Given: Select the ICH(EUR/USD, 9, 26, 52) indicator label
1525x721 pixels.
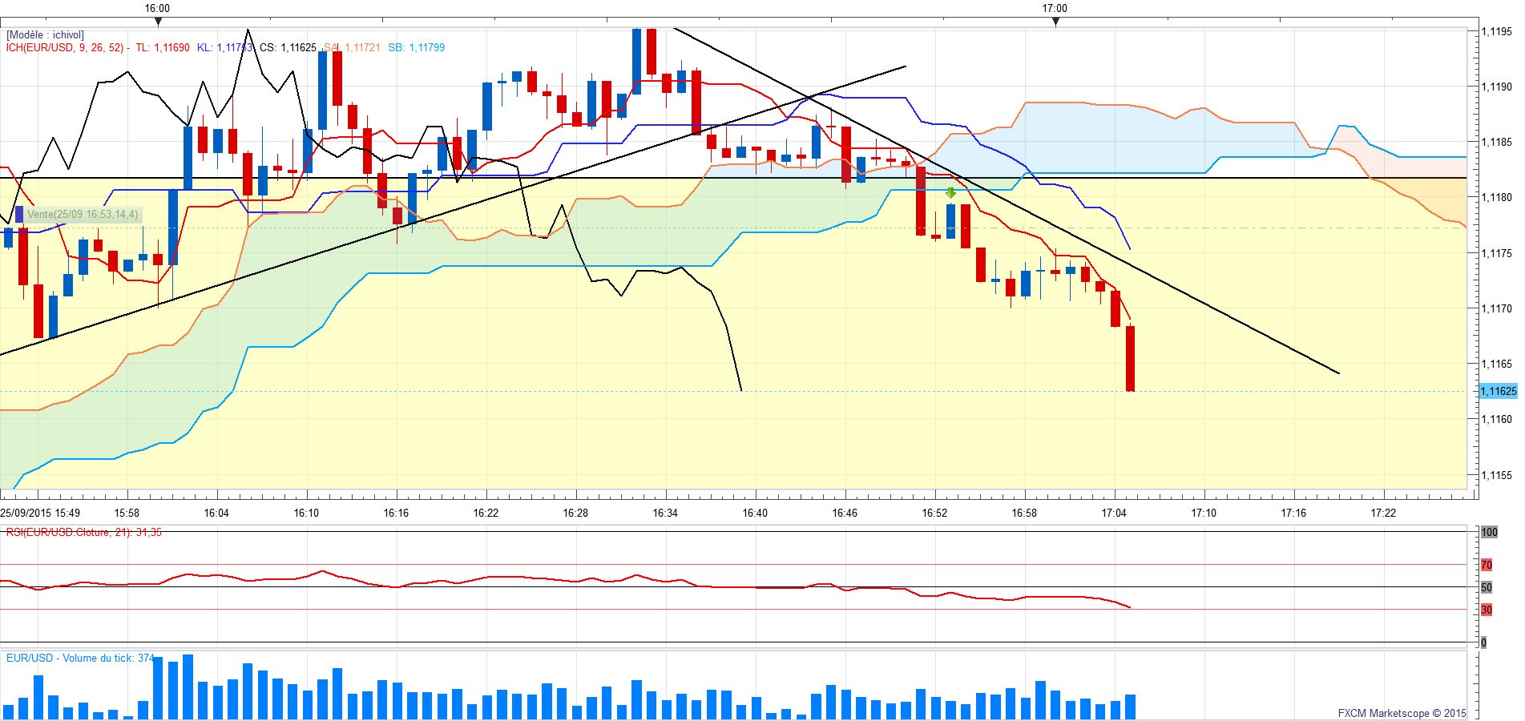Looking at the screenshot, I should click(65, 48).
